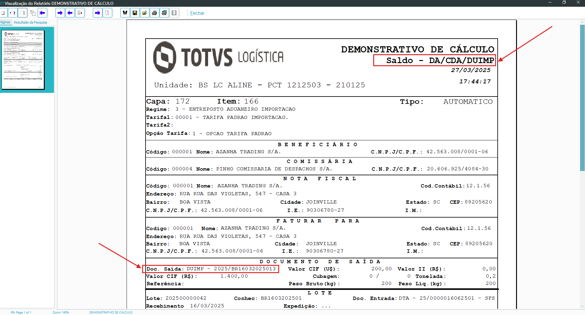The width and height of the screenshot is (585, 315).
Task: Save the report with the floppy disk icon
Action: (135, 13)
